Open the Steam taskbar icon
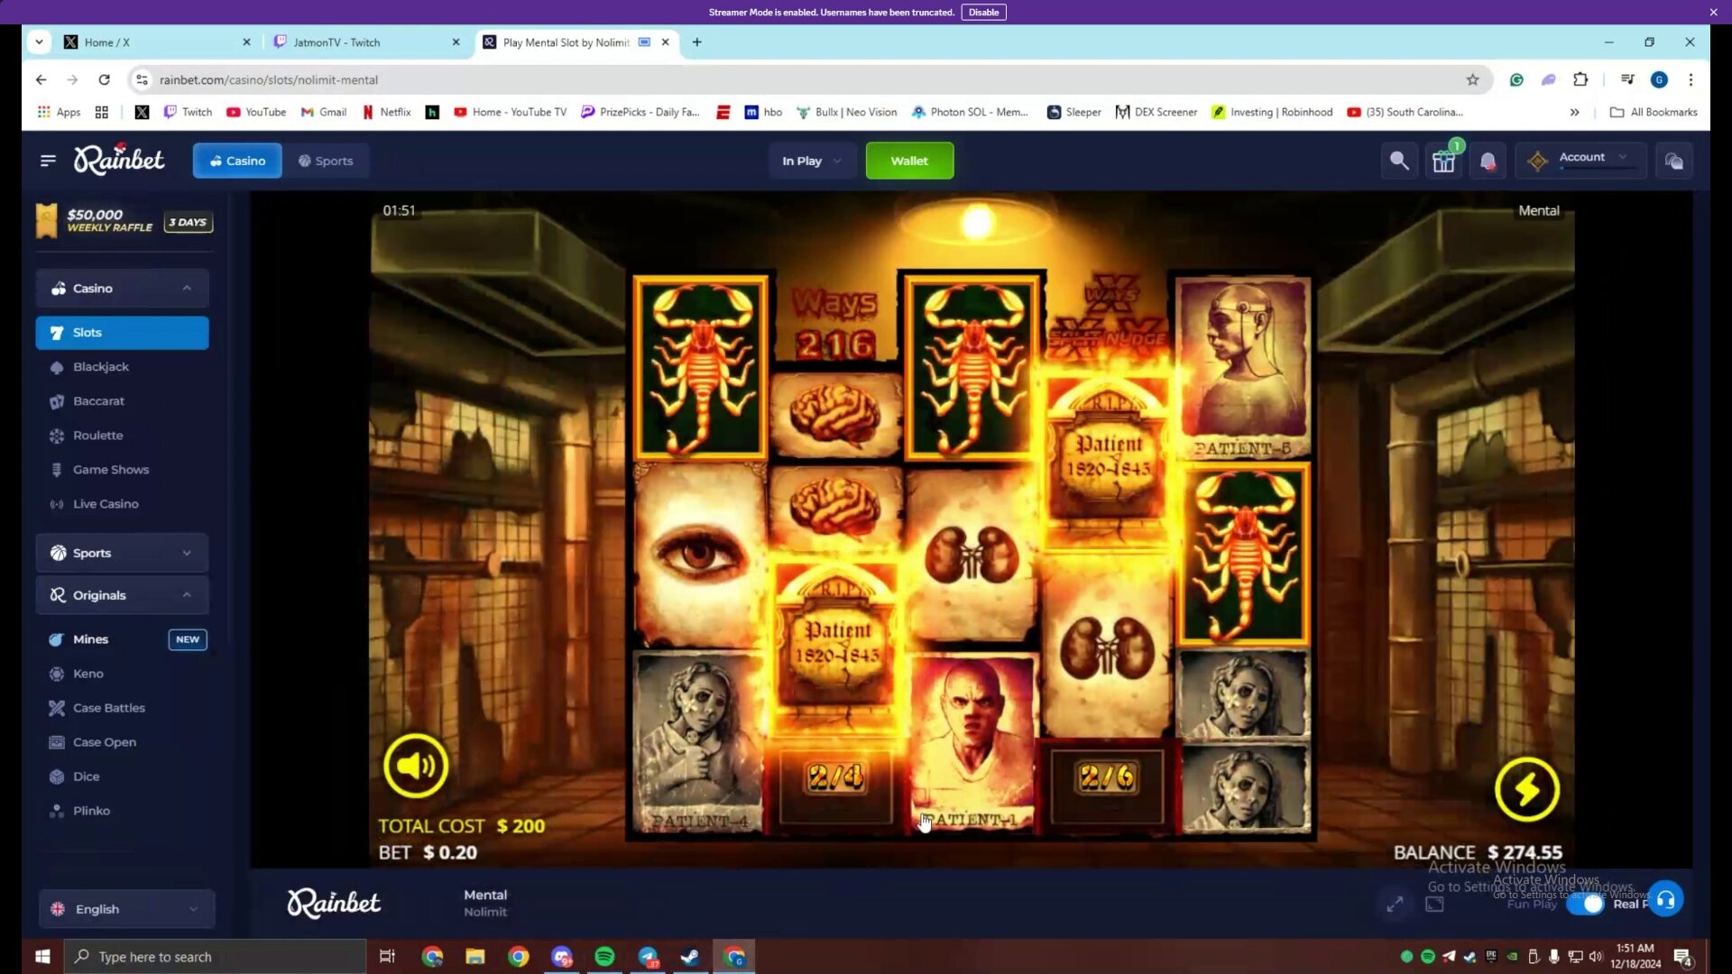Image resolution: width=1732 pixels, height=974 pixels. pyautogui.click(x=690, y=956)
